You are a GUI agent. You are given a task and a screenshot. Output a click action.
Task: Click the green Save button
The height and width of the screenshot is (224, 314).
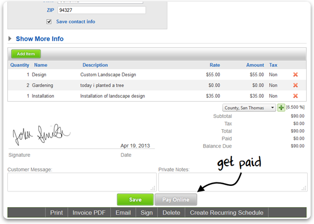click(135, 199)
